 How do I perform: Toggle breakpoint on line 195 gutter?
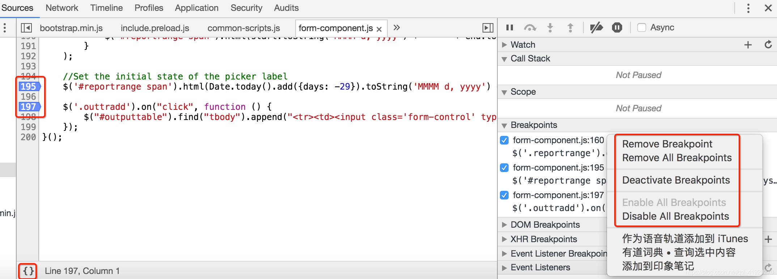(30, 86)
